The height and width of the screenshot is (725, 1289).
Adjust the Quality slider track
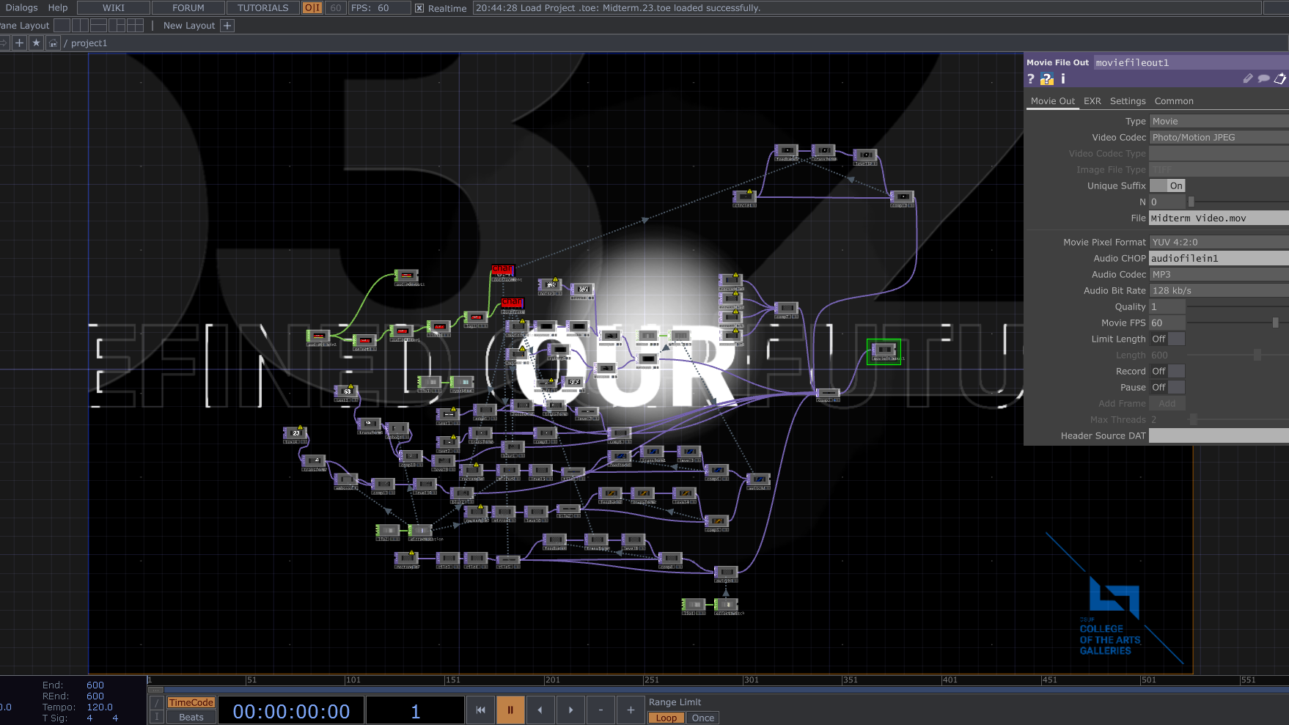tap(1238, 307)
